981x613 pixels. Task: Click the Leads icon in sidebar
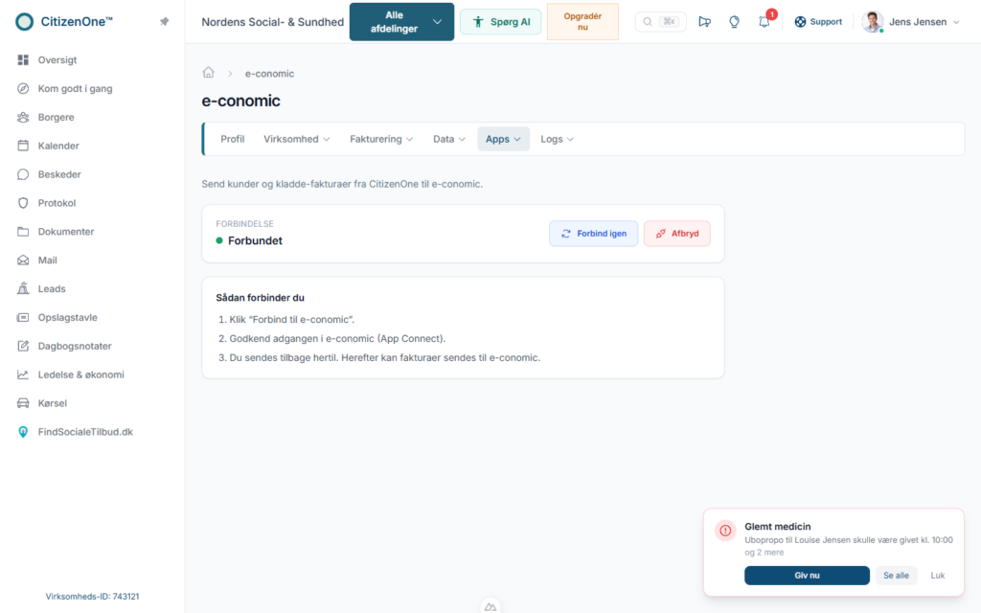(23, 289)
